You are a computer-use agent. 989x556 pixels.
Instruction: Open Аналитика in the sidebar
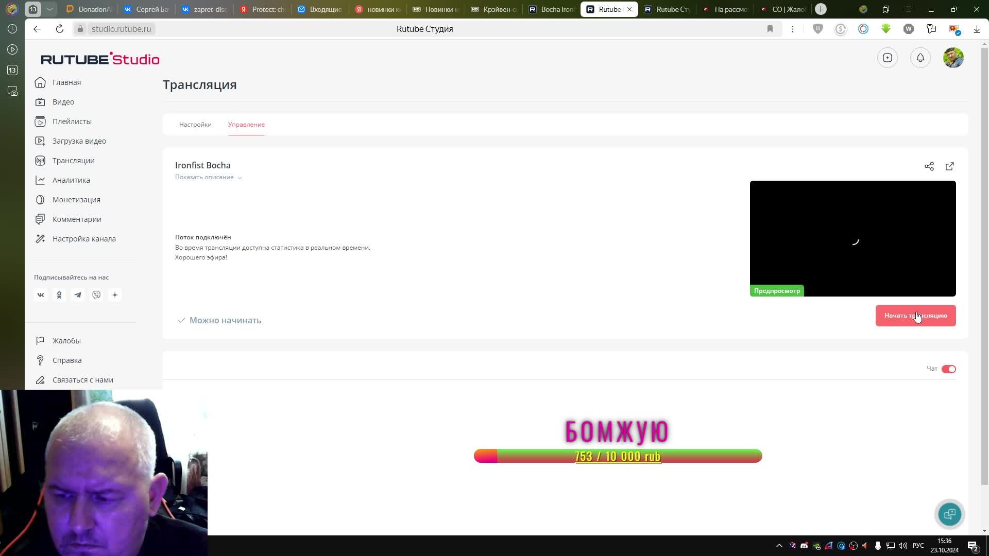pos(71,180)
